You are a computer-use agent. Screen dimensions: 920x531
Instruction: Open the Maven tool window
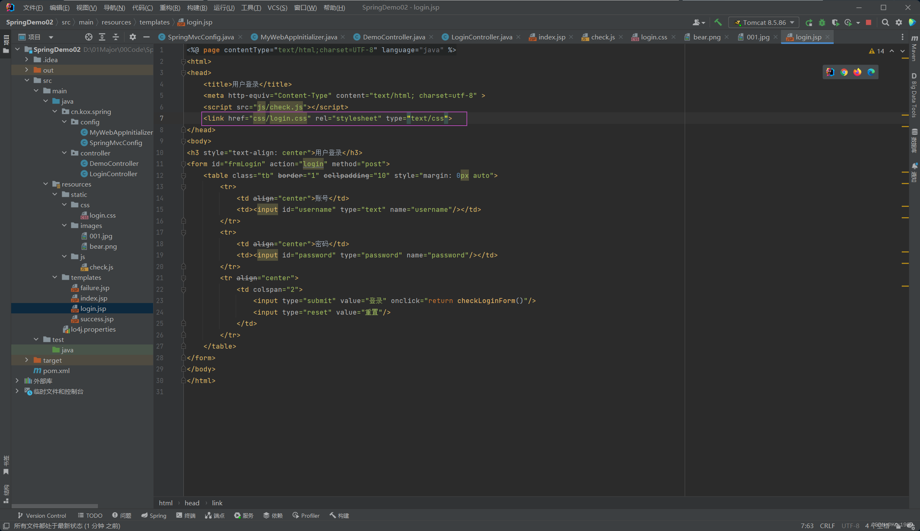914,48
